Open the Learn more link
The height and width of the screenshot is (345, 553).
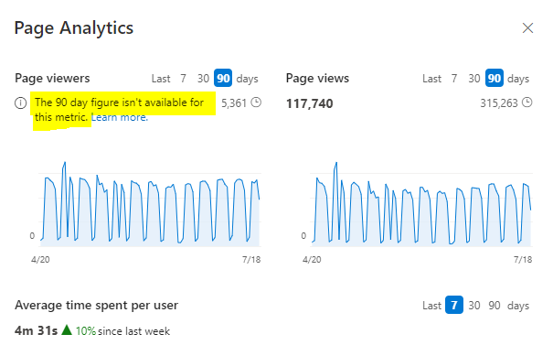point(120,117)
